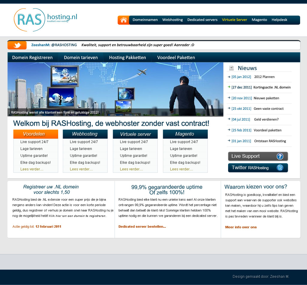This screenshot has width=307, height=285.
Task: Open the Hosting Pakketten tab
Action: coord(127,58)
